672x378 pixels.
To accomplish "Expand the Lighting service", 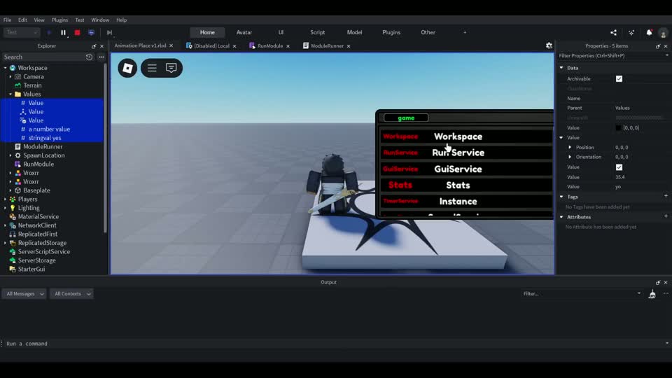I will click(x=5, y=208).
